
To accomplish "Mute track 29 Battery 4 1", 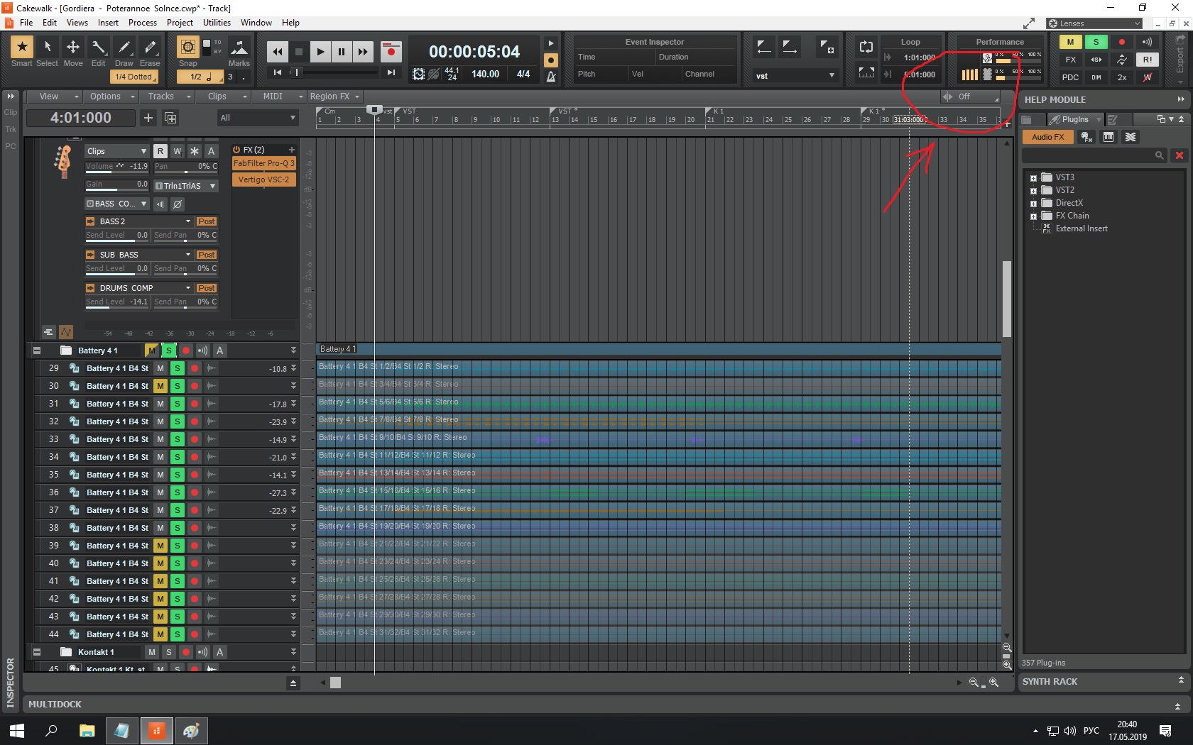I will coord(160,368).
